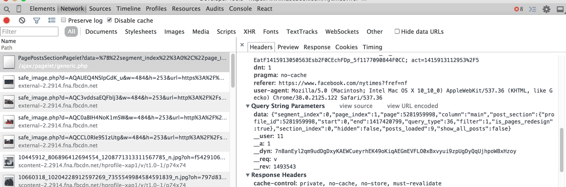This screenshot has width=566, height=187.
Task: Filter requests by TextTracks
Action: (302, 32)
